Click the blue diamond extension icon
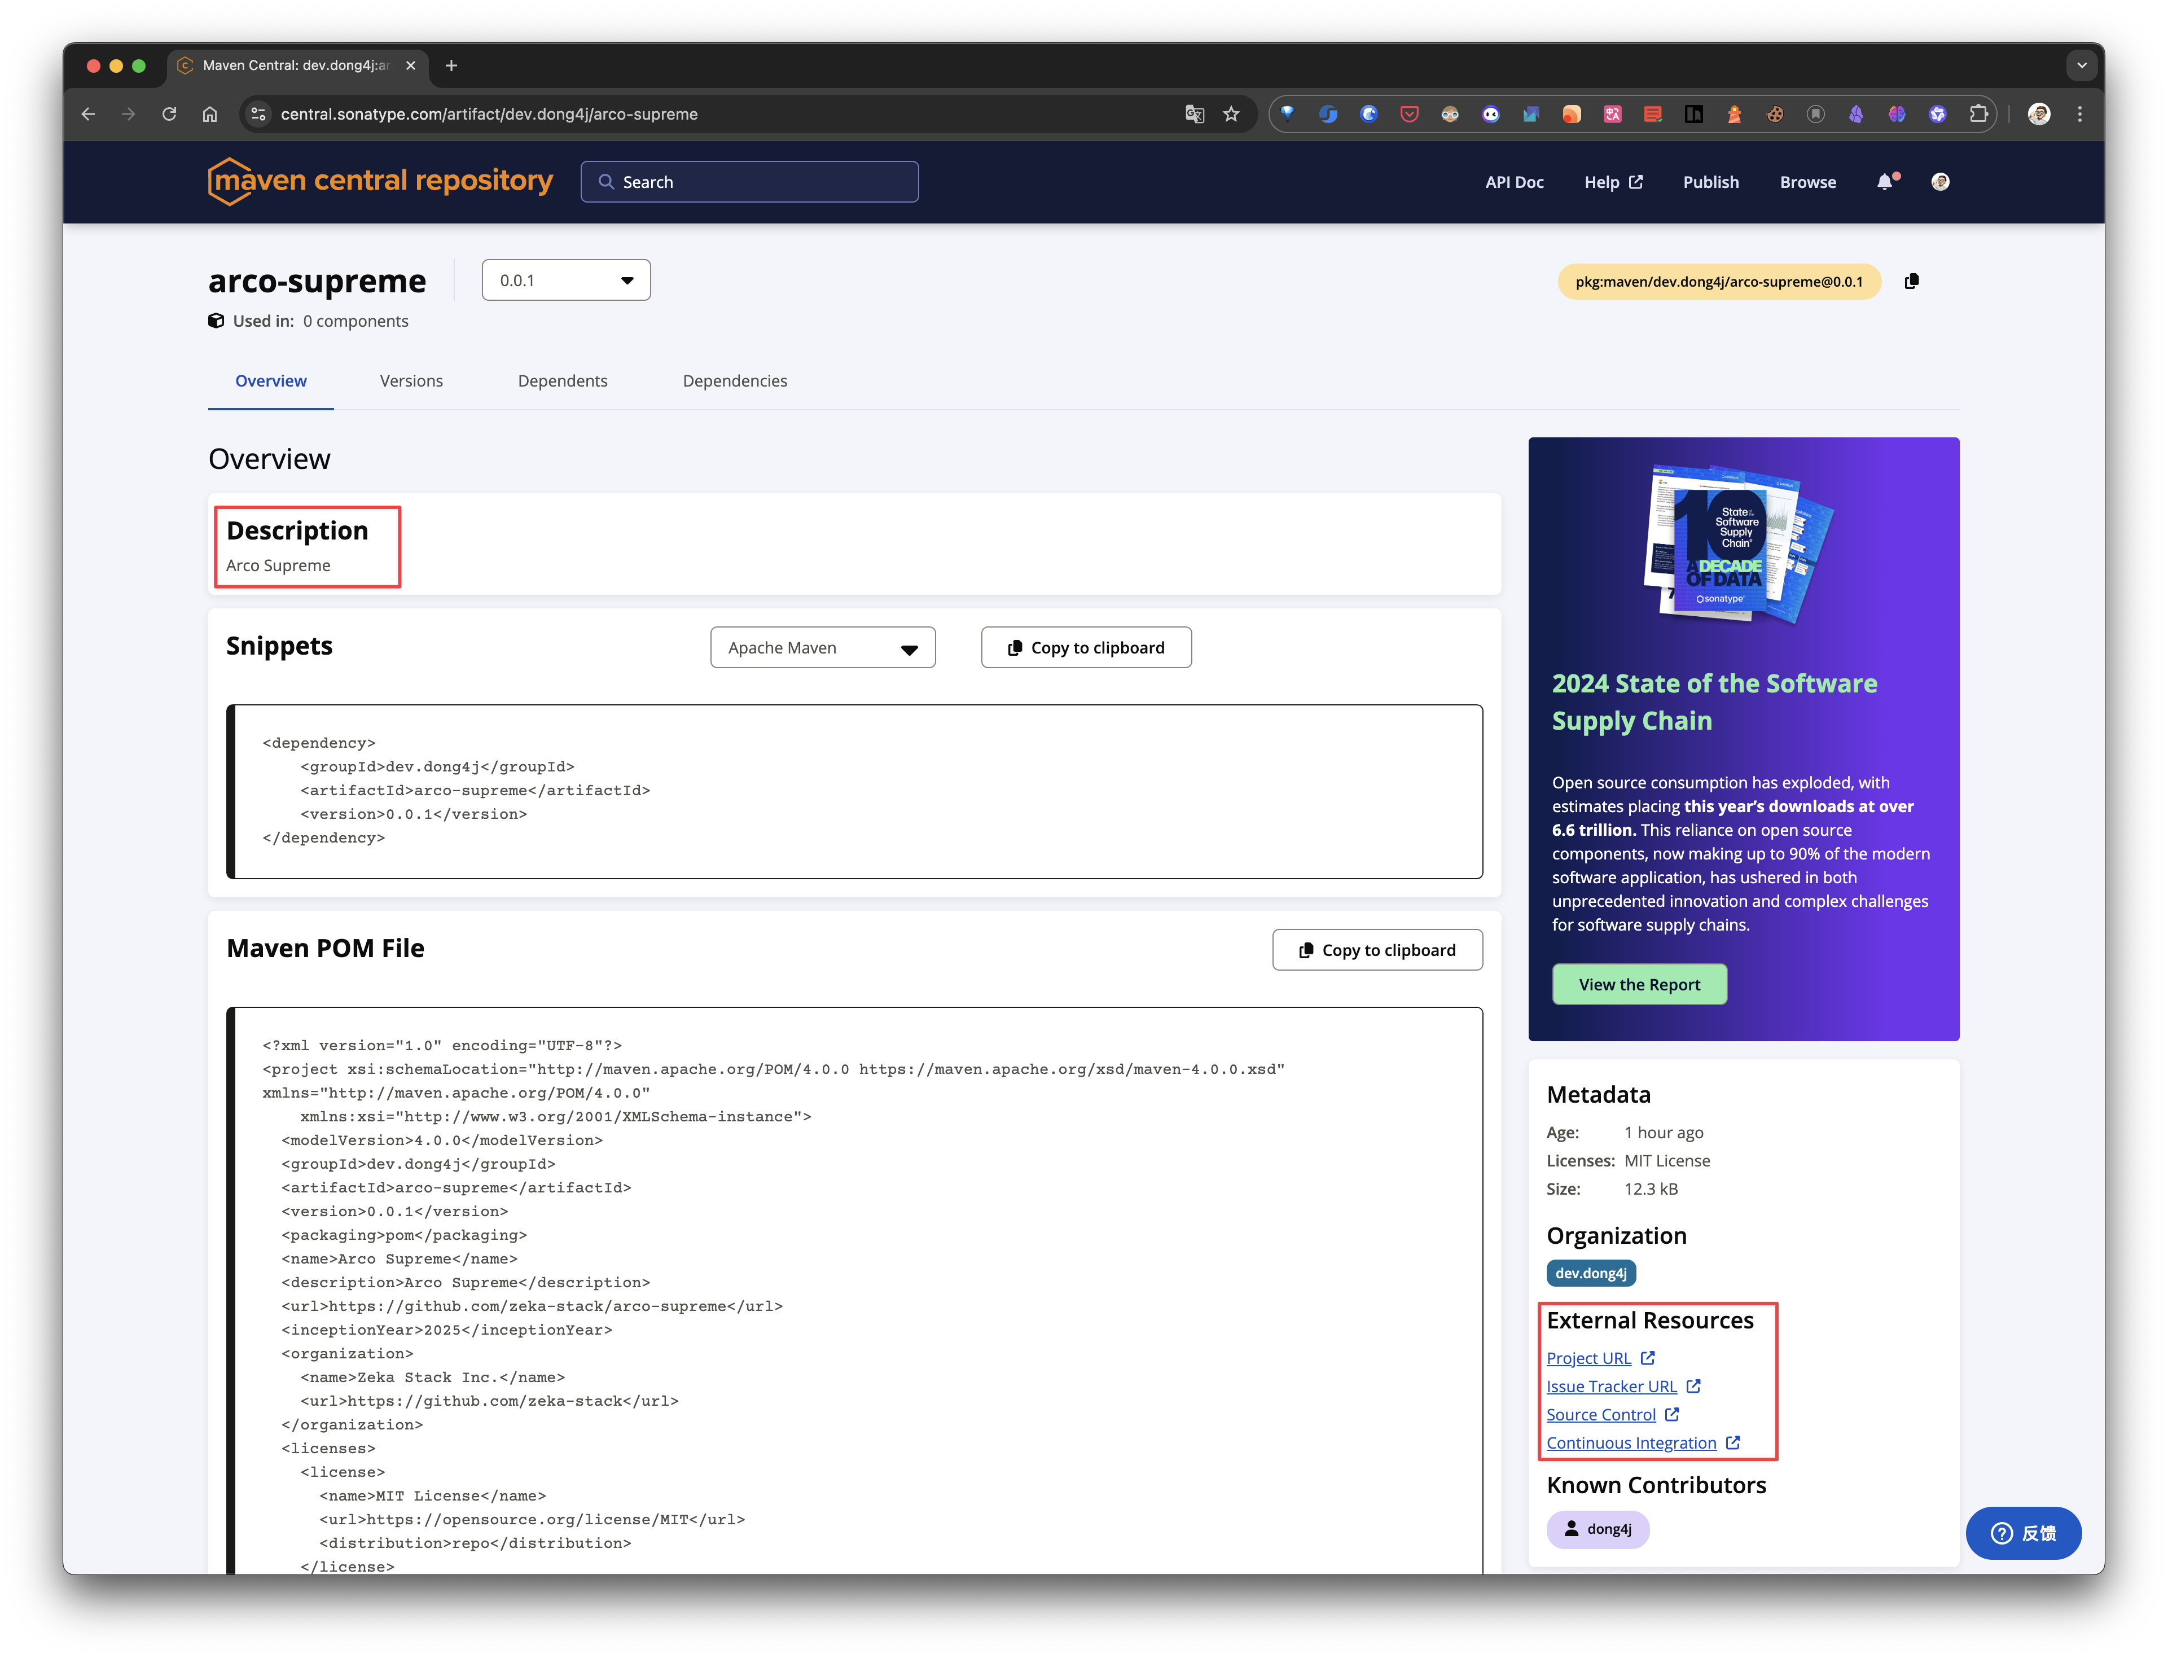Viewport: 2168px width, 1658px height. (1288, 115)
